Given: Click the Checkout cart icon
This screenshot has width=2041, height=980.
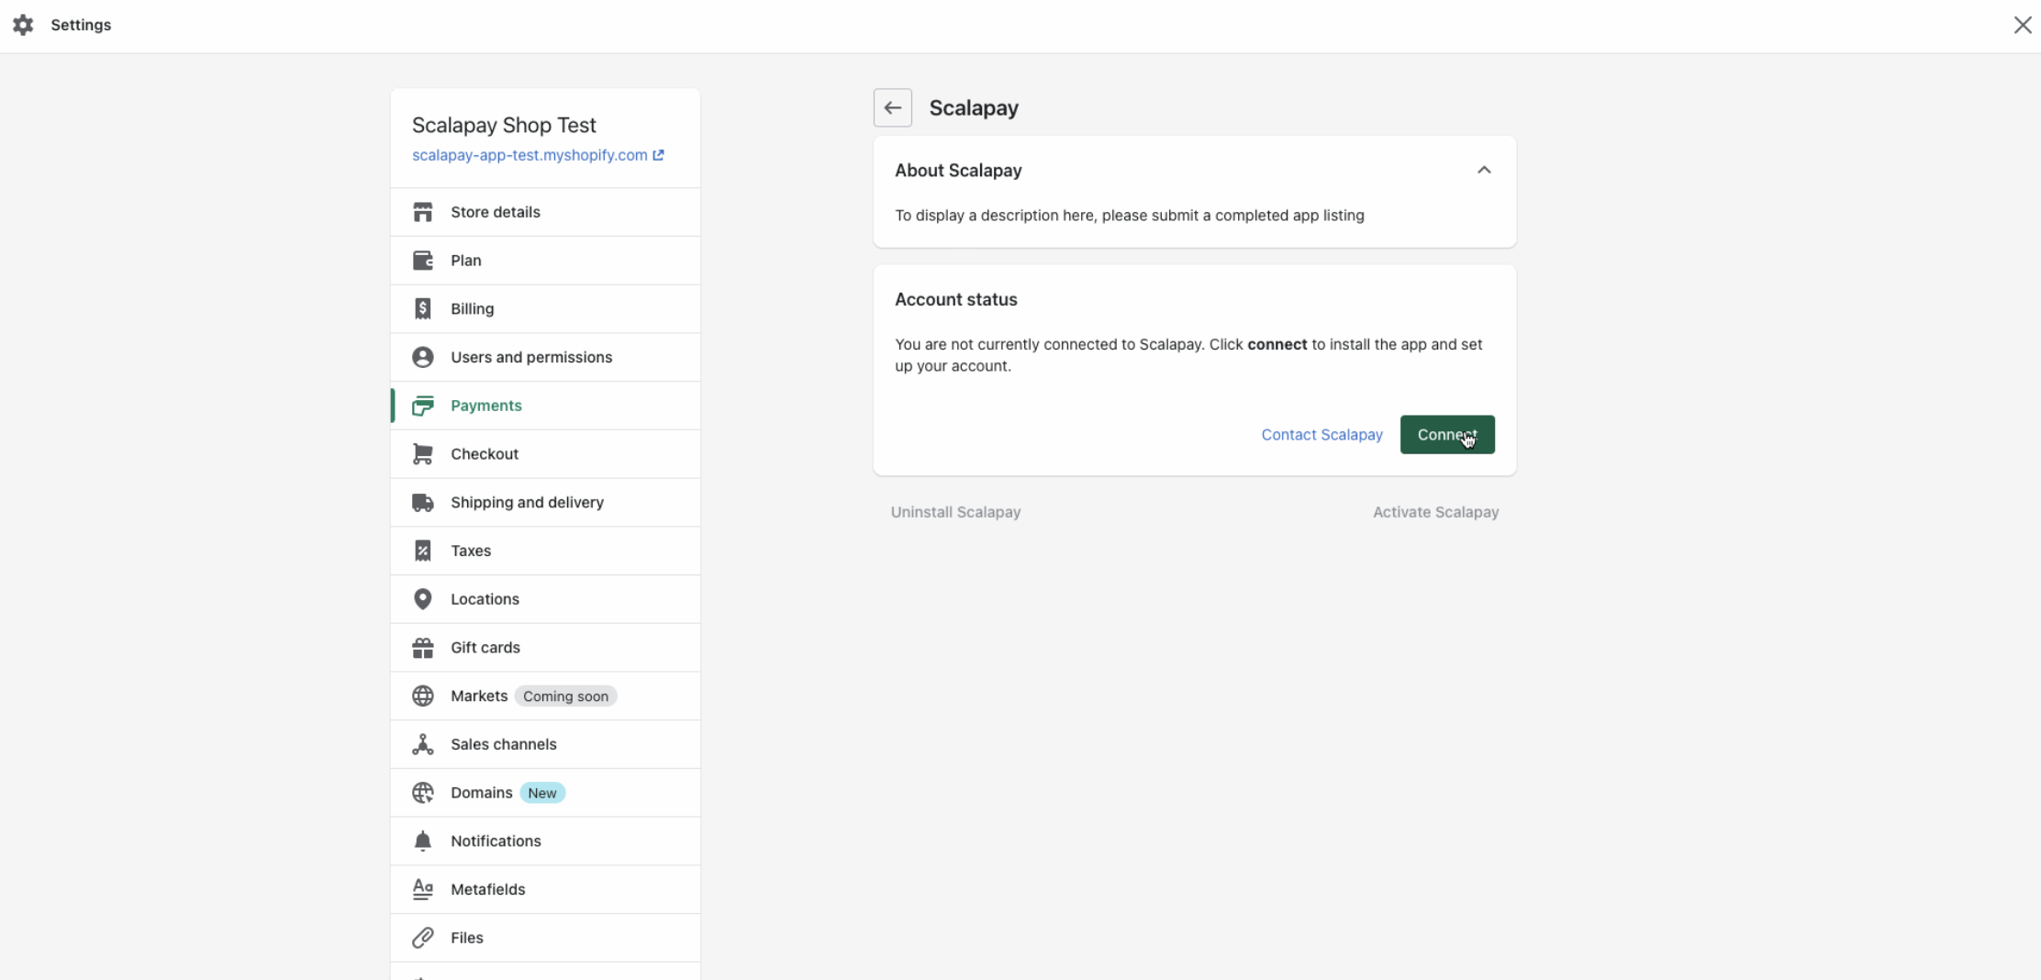Looking at the screenshot, I should pyautogui.click(x=422, y=454).
